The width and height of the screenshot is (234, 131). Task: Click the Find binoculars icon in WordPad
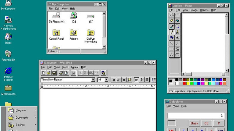pos(73,73)
